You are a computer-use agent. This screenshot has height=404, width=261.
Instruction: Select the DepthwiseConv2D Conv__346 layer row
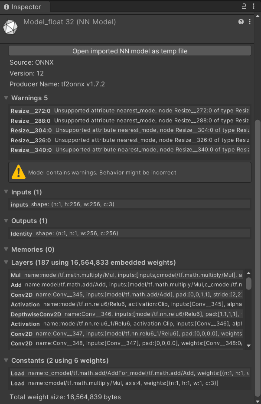127,314
